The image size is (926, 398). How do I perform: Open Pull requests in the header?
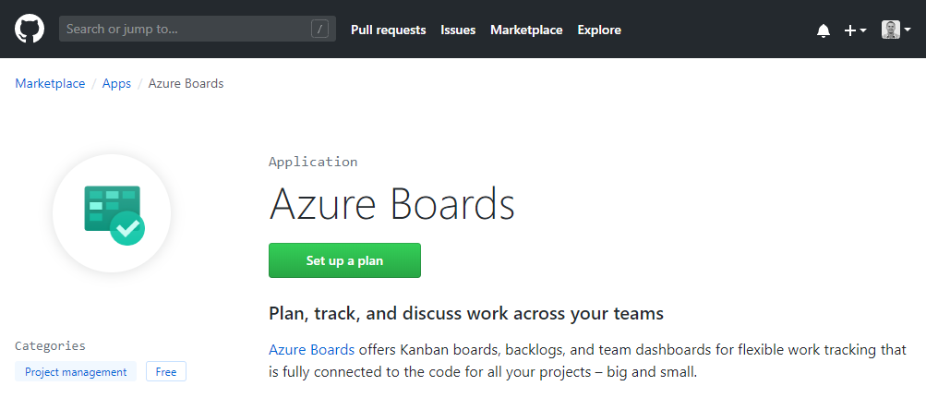(x=388, y=30)
